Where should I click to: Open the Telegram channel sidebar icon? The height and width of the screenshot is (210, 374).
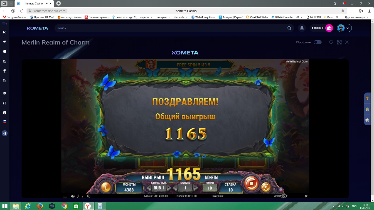5,133
